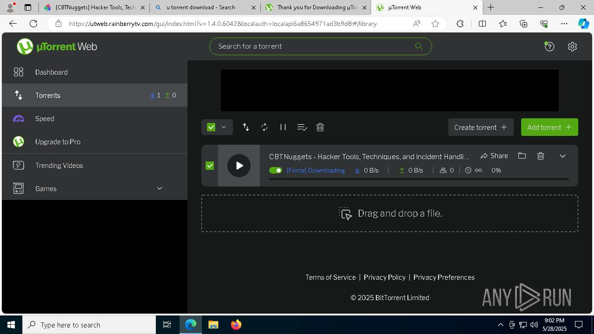
Task: Refresh the browser page
Action: (33, 24)
